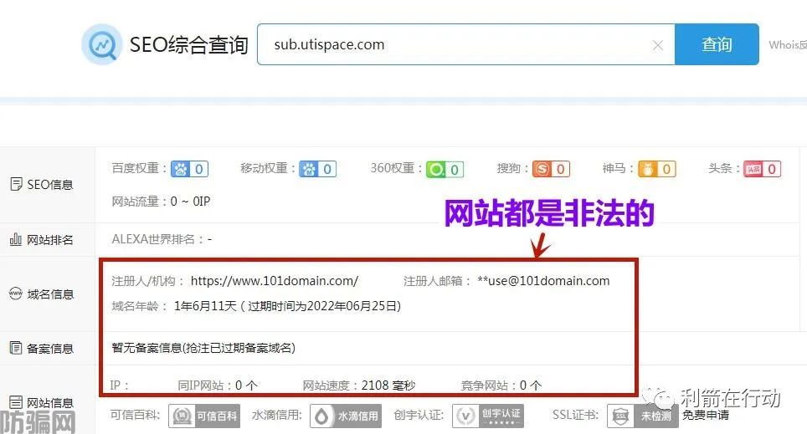The image size is (807, 434).
Task: Click the 可信百科 certification badge
Action: point(204,416)
